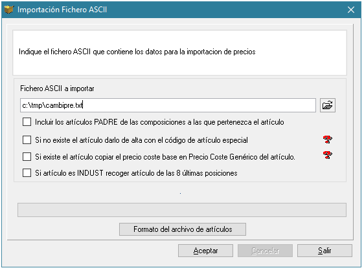Click the empty import progress bar
This screenshot has height=270, width=364.
pos(182,210)
